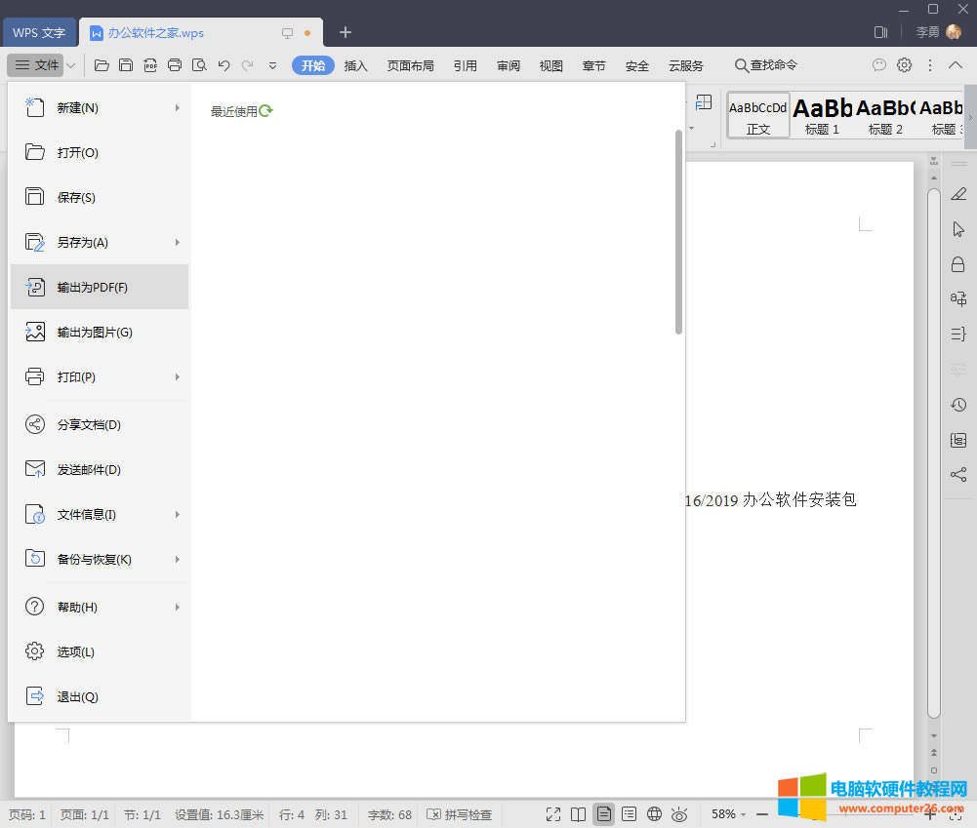
Task: Open the settings gear icon
Action: 905,65
